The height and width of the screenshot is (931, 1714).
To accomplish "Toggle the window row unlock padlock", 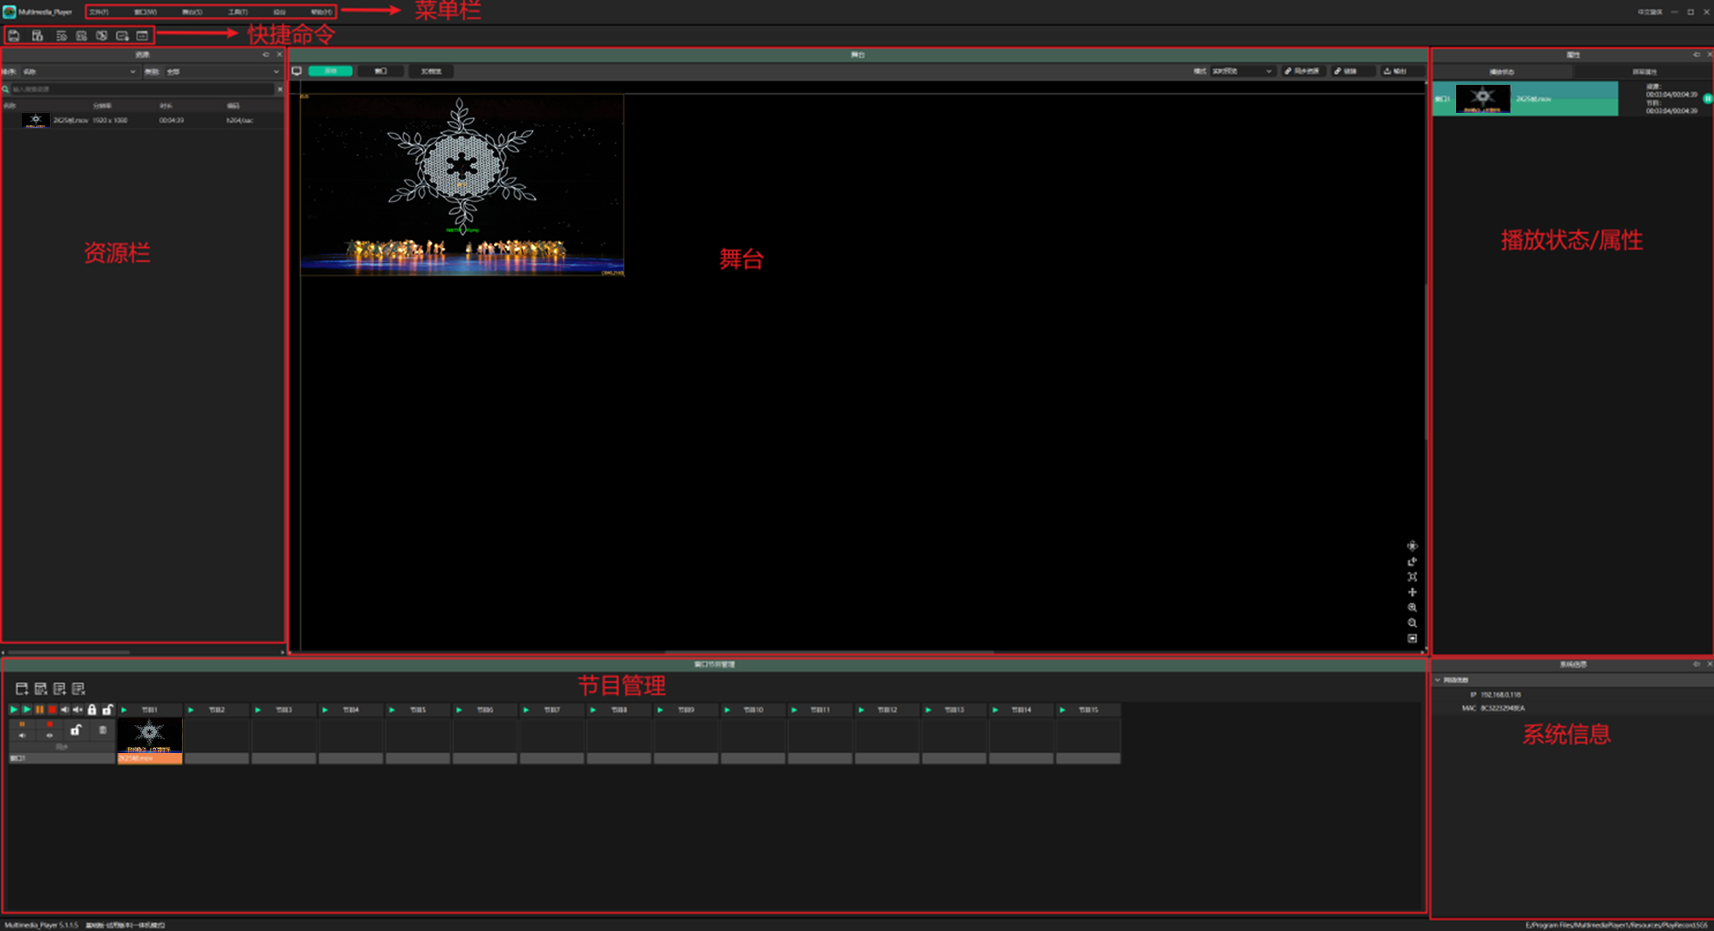I will (76, 730).
